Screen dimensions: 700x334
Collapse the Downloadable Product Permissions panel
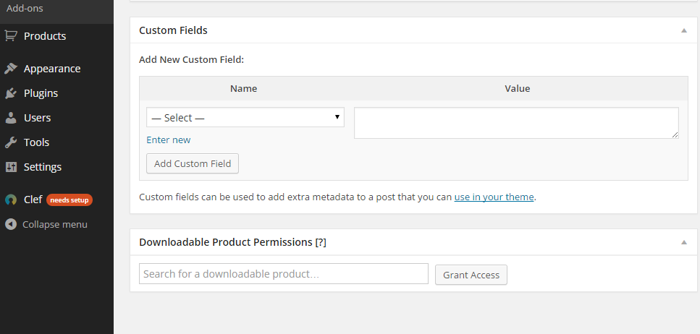point(684,242)
